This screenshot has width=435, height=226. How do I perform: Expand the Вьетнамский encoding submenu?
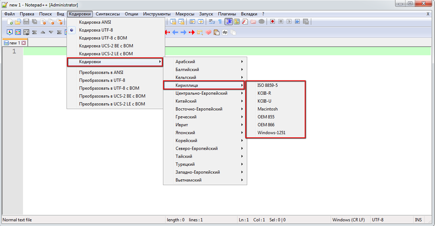click(205, 180)
